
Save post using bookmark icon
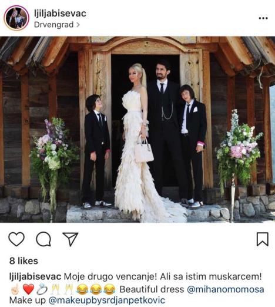click(263, 239)
